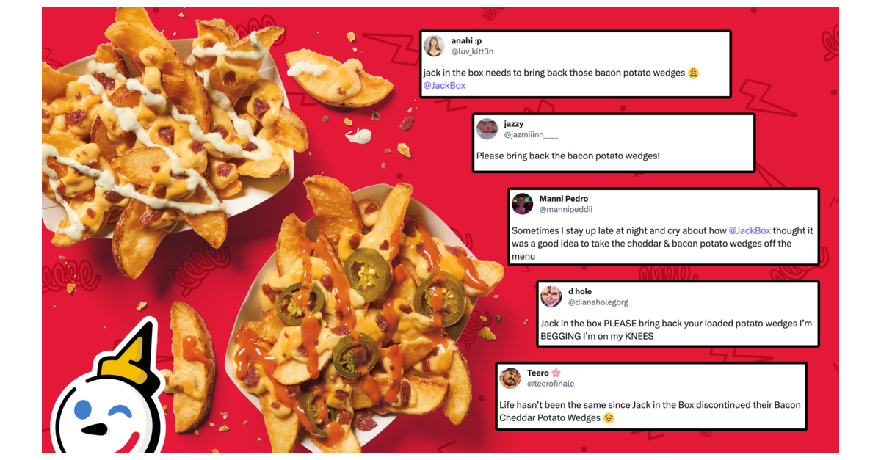Click the @teerofinale handle
The width and height of the screenshot is (881, 460).
(551, 384)
